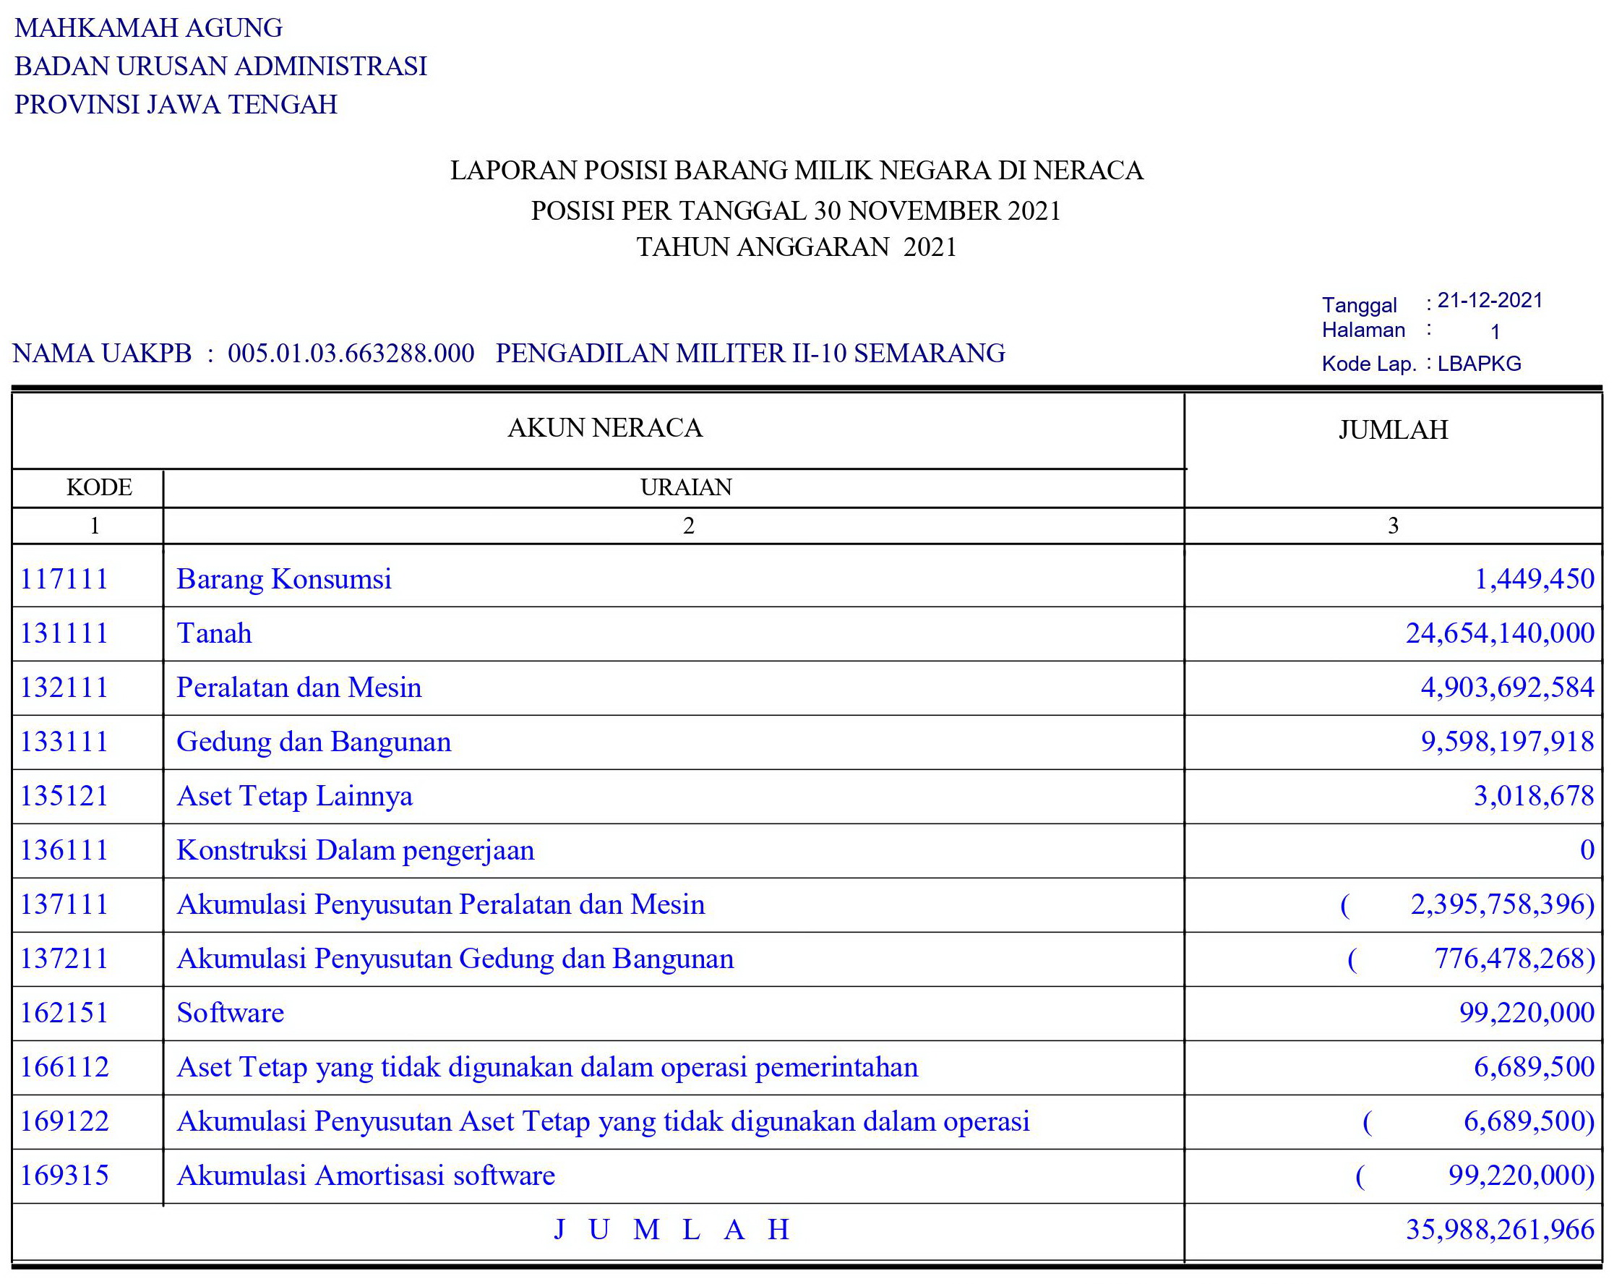The height and width of the screenshot is (1284, 1622).
Task: Click amount '99,220,000)' in row 169315
Action: (1522, 1176)
